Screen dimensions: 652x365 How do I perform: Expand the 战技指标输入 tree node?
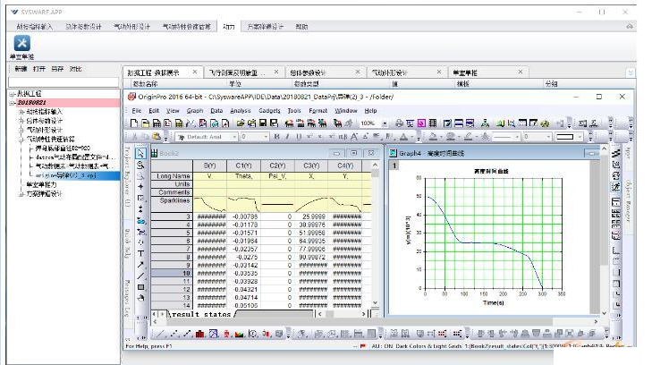21,112
